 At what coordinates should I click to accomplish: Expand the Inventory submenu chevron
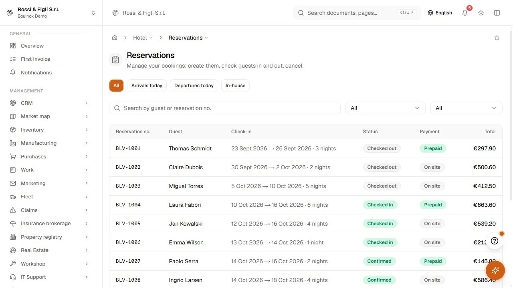click(x=87, y=130)
